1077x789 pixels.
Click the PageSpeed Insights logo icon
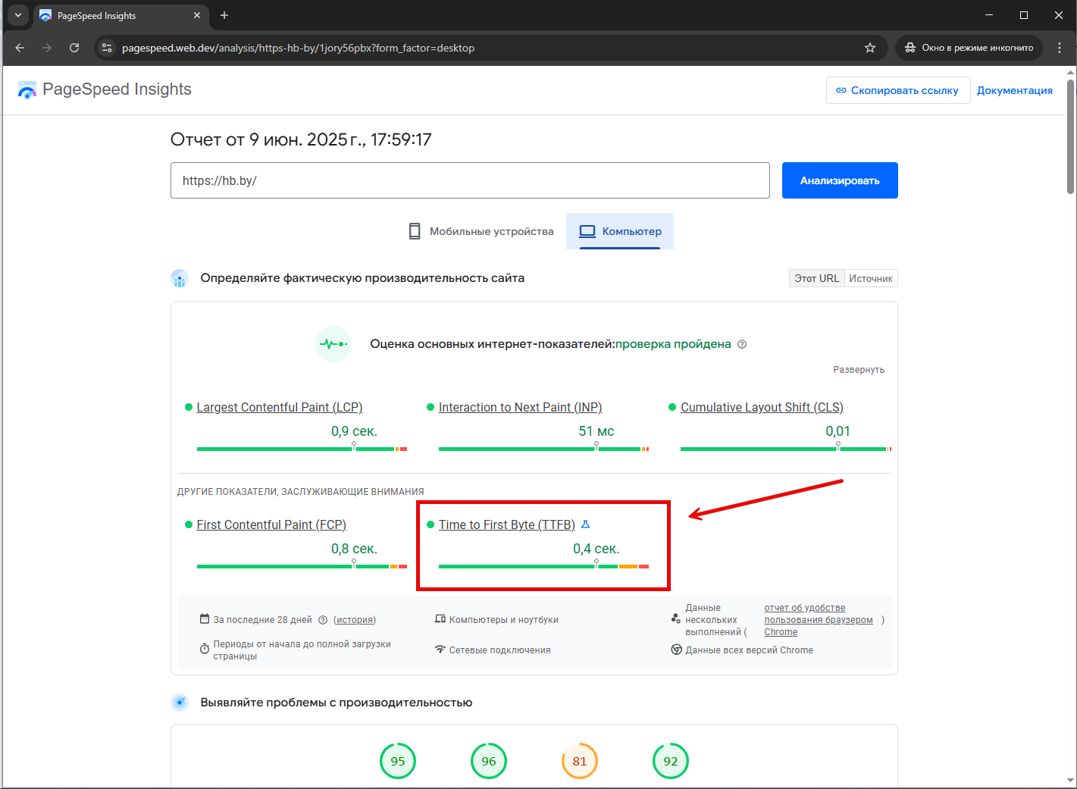[27, 90]
